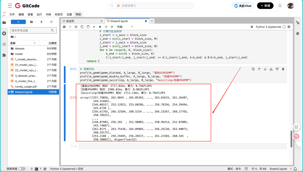Open the 天启 Chat assistant
303x172 pixels.
pyautogui.click(x=243, y=6)
